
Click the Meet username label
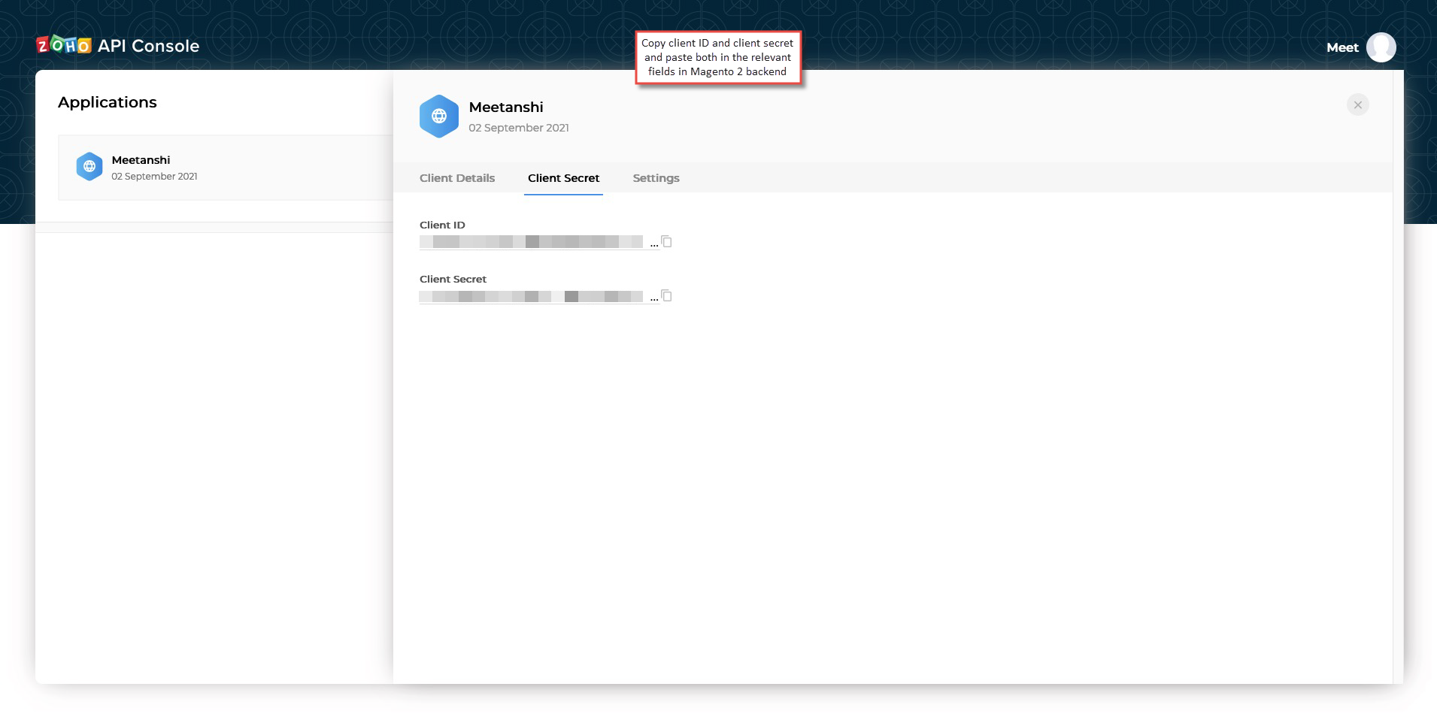pyautogui.click(x=1342, y=47)
